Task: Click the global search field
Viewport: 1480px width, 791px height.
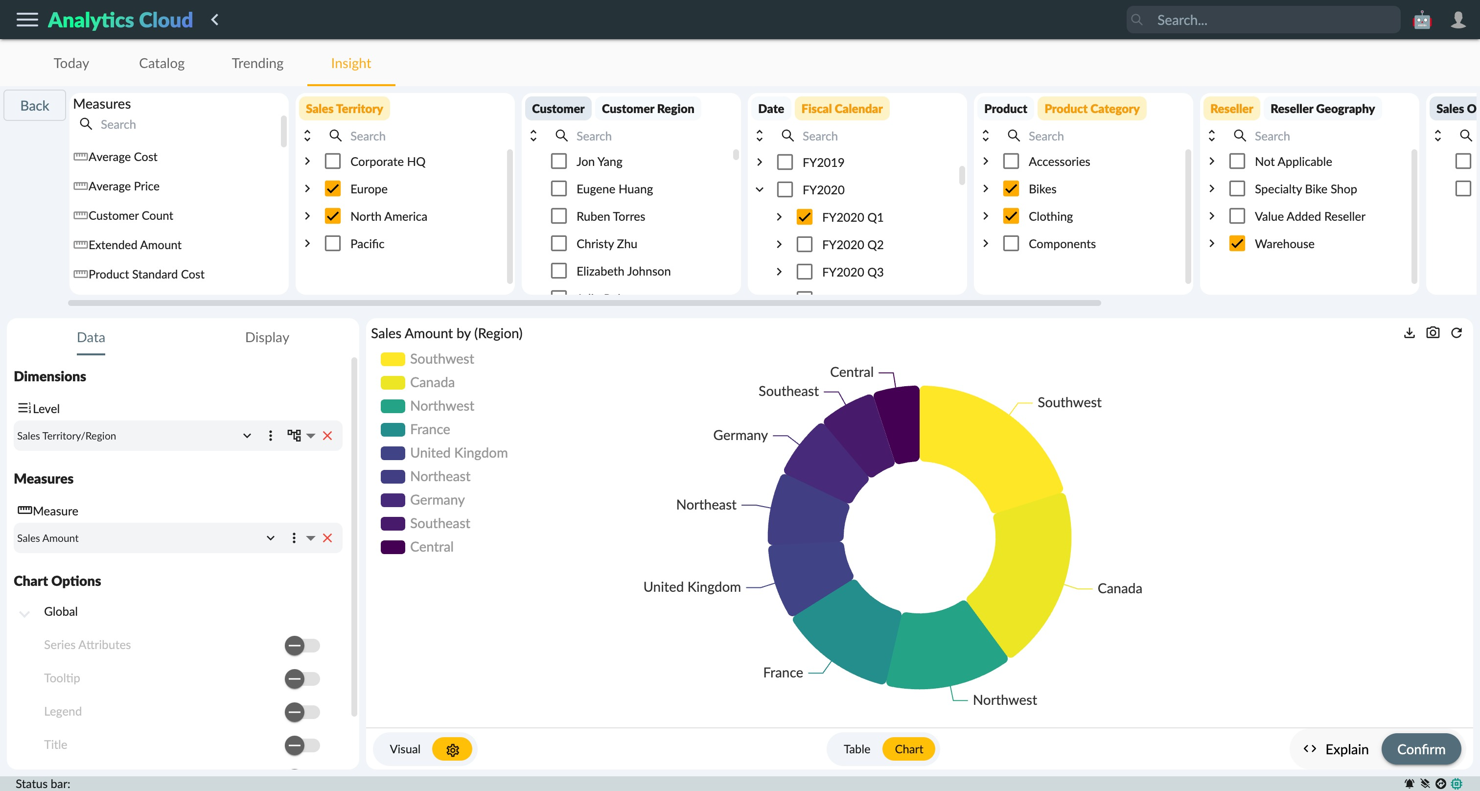Action: pyautogui.click(x=1263, y=20)
